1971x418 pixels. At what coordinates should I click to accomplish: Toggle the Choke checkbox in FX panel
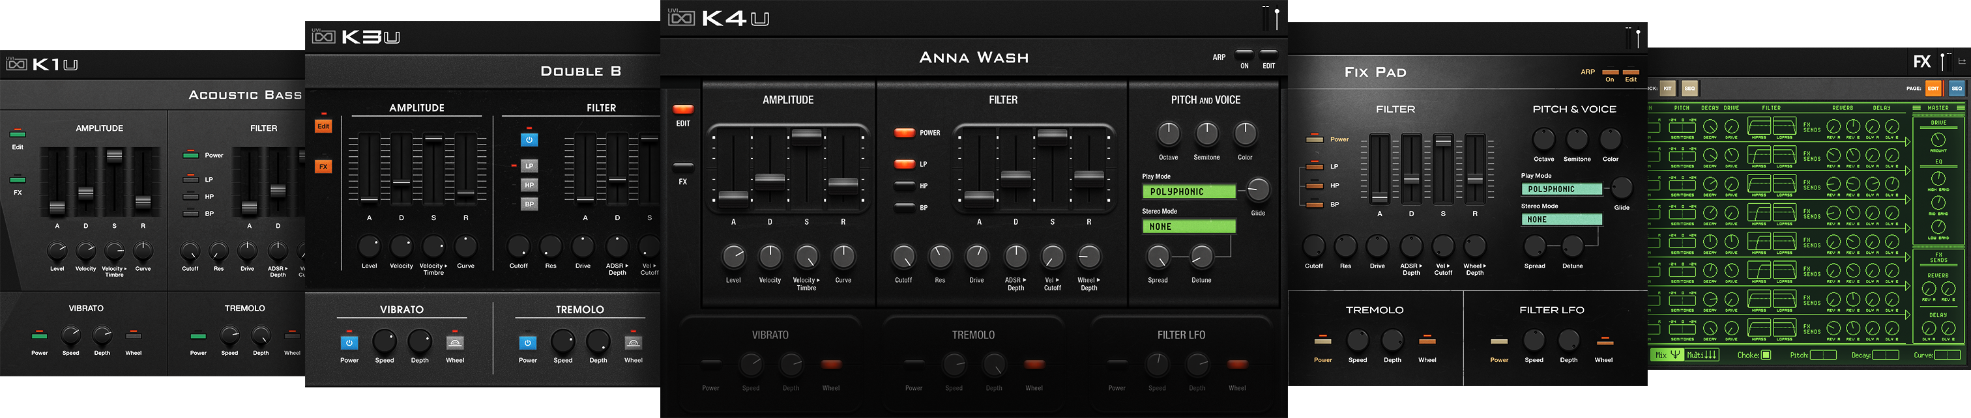pyautogui.click(x=1766, y=355)
